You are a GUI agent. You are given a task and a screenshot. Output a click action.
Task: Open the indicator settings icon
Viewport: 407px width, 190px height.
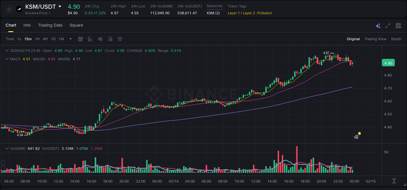110,39
